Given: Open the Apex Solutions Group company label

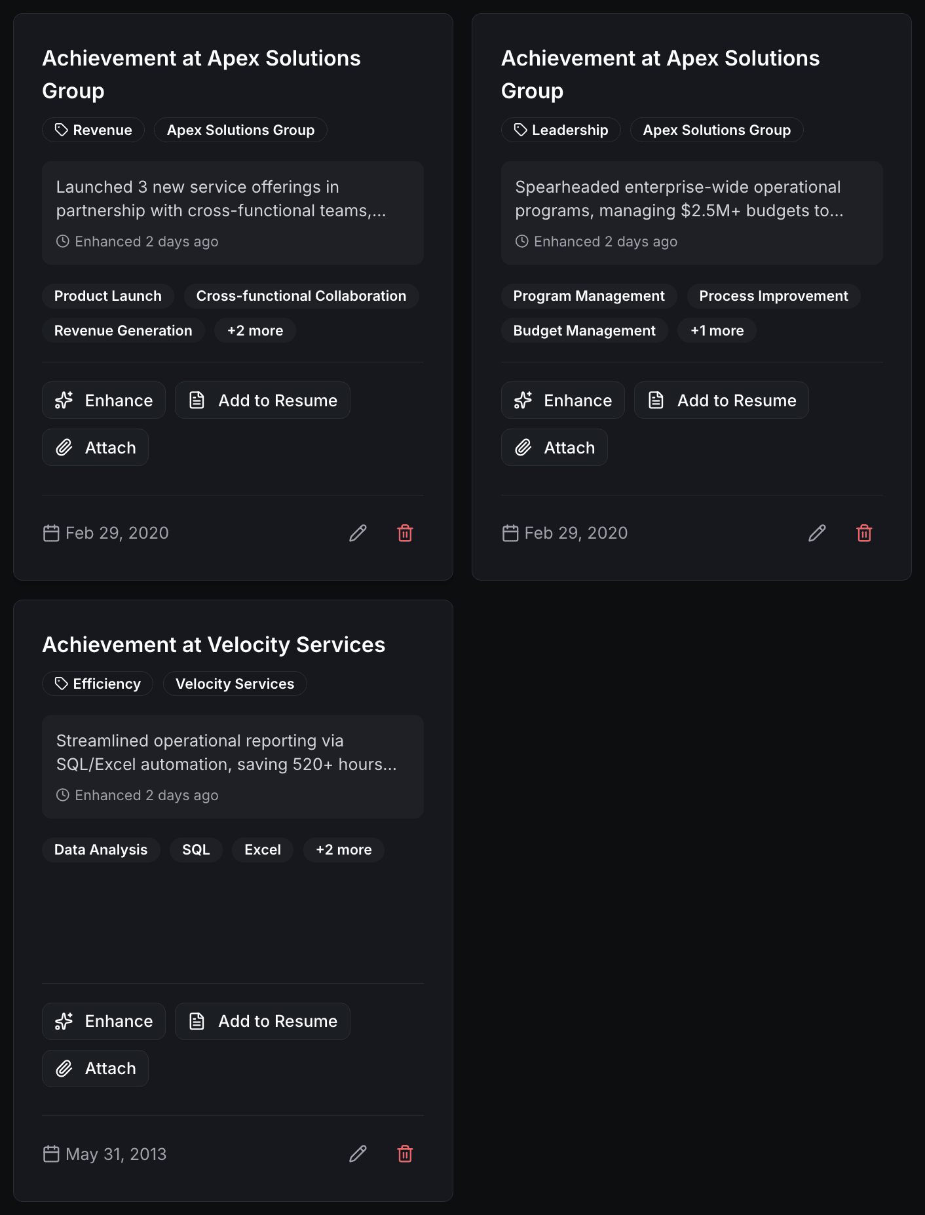Looking at the screenshot, I should pyautogui.click(x=240, y=130).
